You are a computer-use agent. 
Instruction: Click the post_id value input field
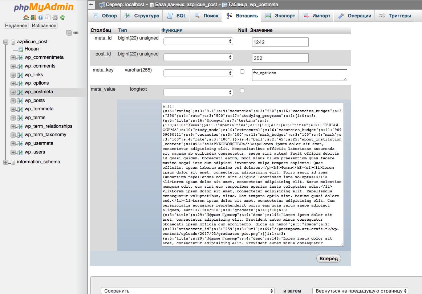[280, 58]
